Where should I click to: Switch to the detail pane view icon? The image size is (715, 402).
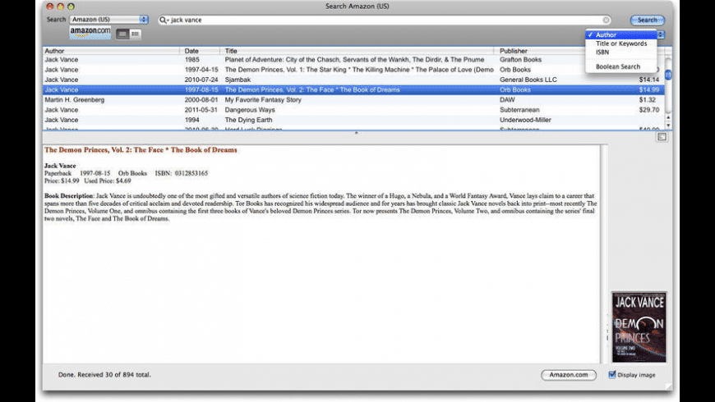[x=122, y=34]
